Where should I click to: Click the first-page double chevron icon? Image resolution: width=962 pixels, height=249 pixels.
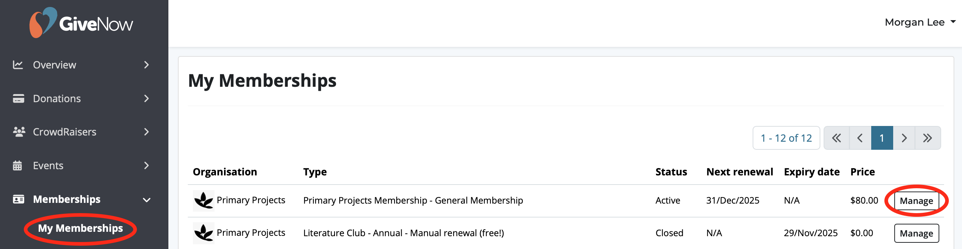(x=836, y=138)
